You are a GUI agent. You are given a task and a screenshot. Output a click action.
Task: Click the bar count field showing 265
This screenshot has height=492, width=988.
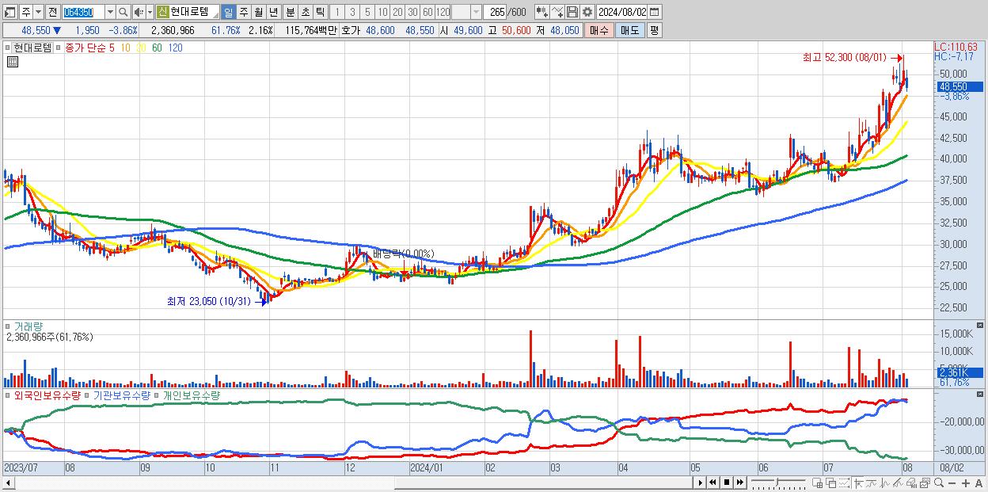click(x=496, y=12)
